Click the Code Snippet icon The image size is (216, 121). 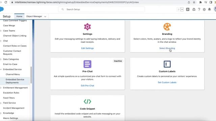pyautogui.click(x=87, y=102)
